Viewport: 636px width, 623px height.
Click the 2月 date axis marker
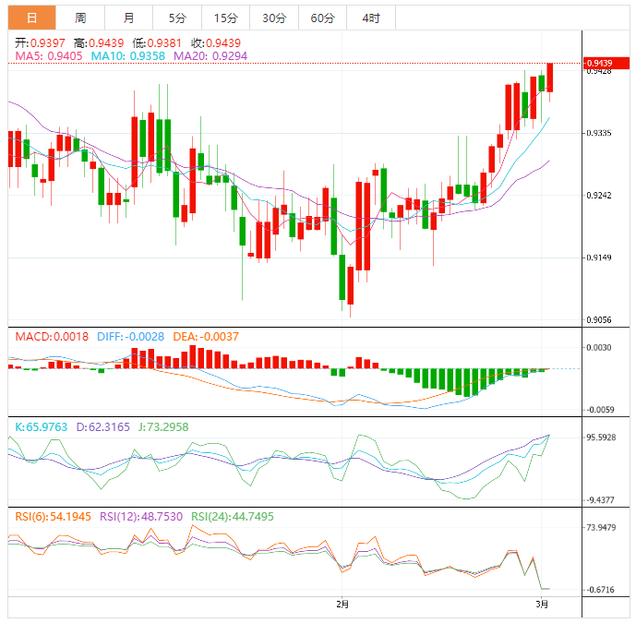coord(342,605)
